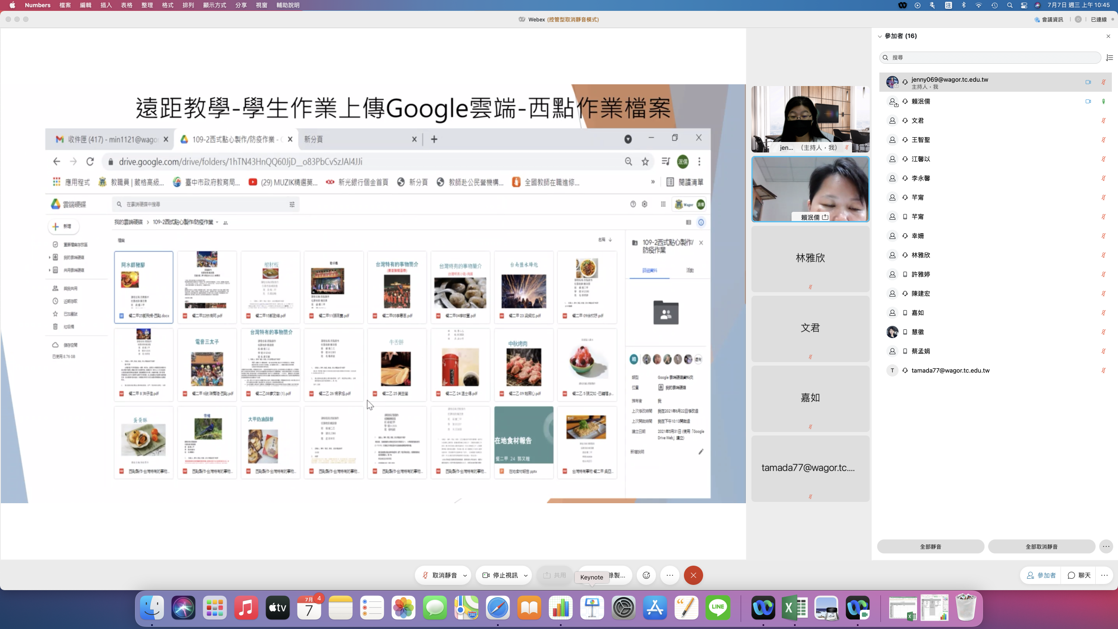Open the LINE app from the Dock
The image size is (1118, 629).
click(x=718, y=608)
